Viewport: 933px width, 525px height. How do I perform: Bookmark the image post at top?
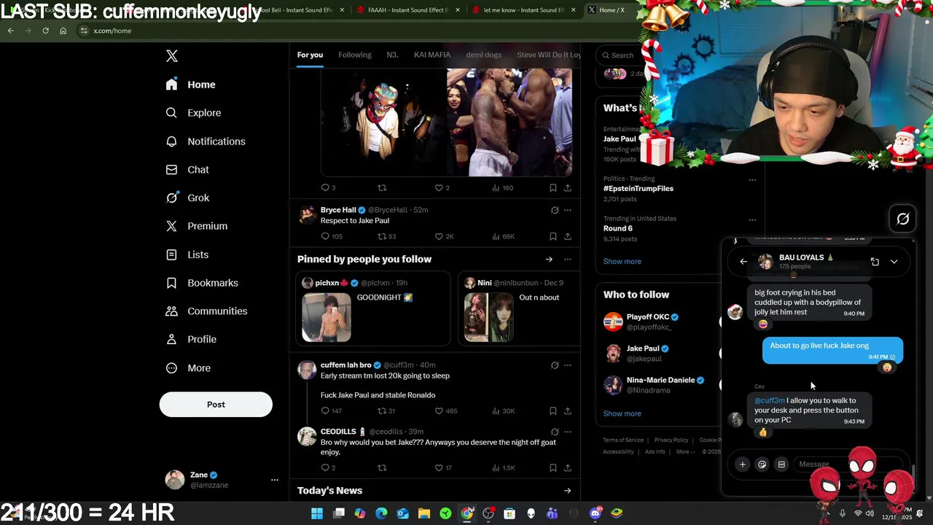click(553, 187)
